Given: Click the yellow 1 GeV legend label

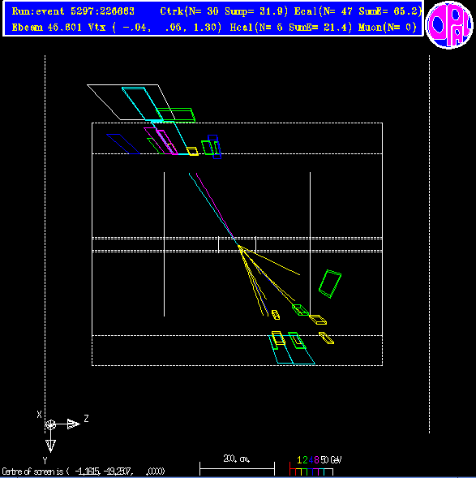Looking at the screenshot, I should (x=299, y=460).
